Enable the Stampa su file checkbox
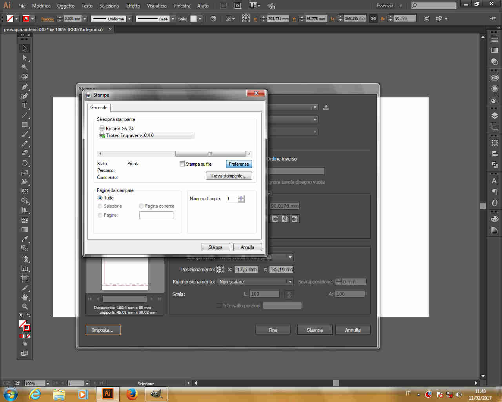The height and width of the screenshot is (402, 502). (182, 164)
